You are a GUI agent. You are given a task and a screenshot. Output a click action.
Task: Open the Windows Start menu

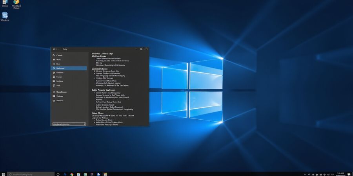pos(3,174)
